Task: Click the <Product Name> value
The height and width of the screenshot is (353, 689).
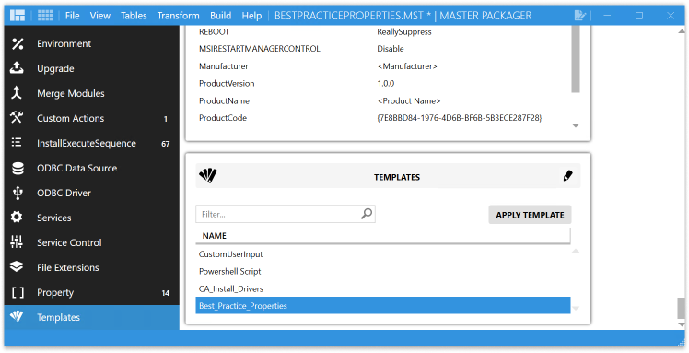Action: coord(409,100)
